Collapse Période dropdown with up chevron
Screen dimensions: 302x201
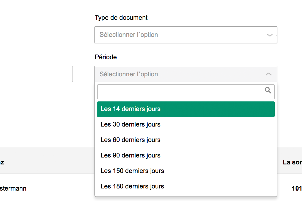tap(269, 74)
